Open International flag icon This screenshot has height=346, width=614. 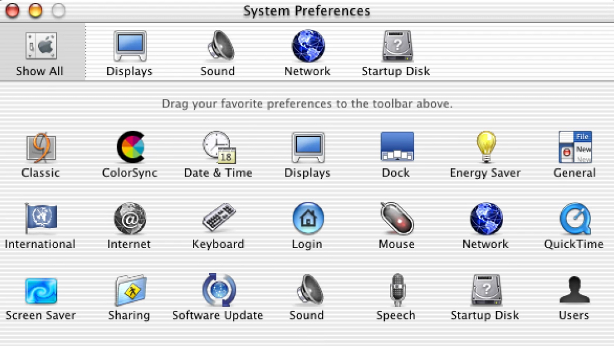click(40, 218)
